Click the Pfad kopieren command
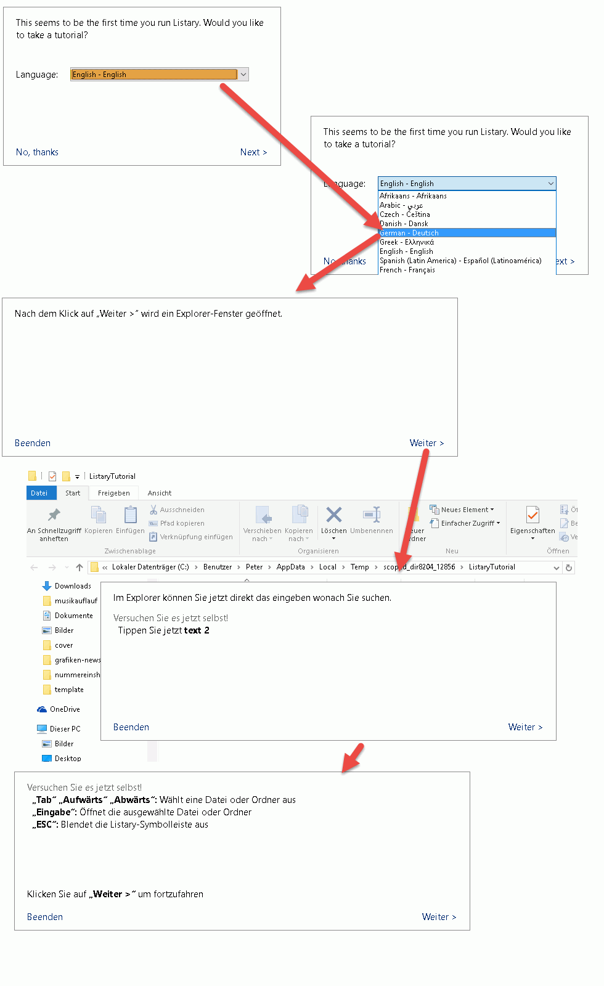 click(177, 523)
